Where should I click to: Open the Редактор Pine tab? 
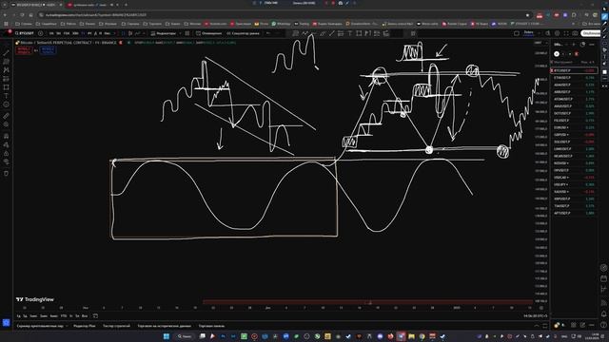pos(85,326)
